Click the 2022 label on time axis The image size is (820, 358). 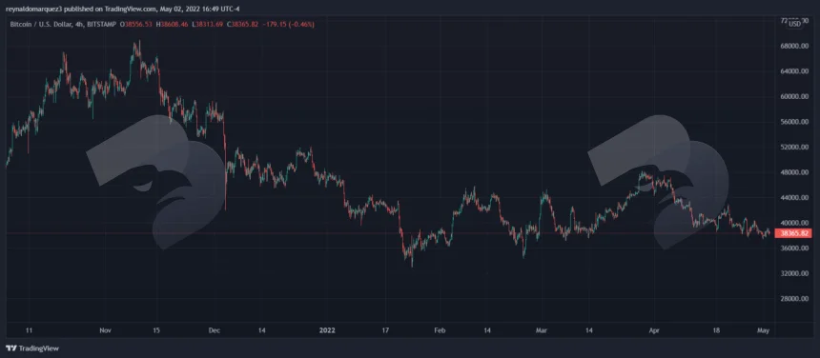(328, 330)
